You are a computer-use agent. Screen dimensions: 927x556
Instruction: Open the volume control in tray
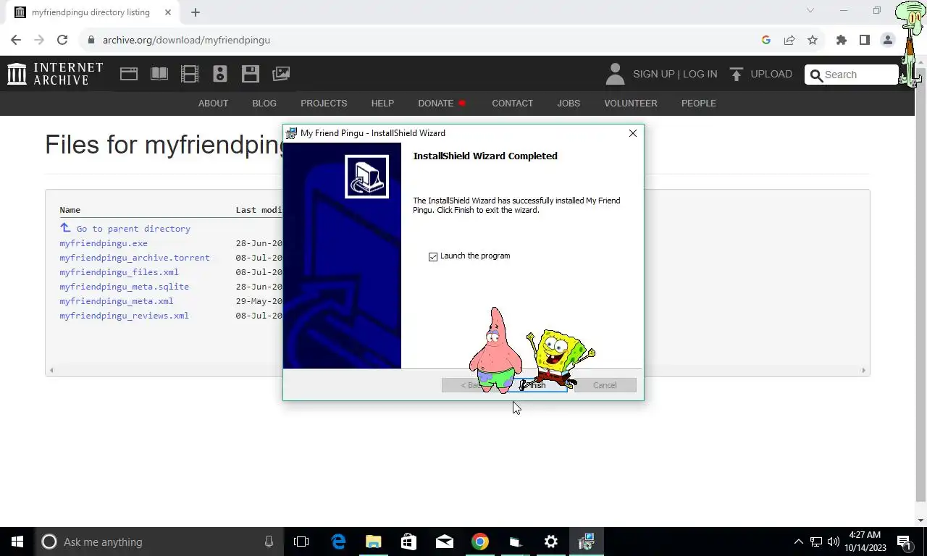[x=834, y=542]
